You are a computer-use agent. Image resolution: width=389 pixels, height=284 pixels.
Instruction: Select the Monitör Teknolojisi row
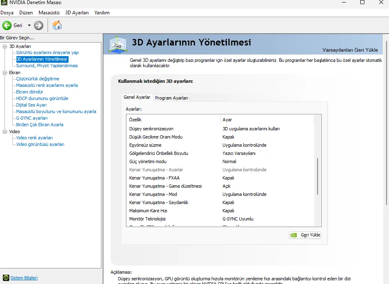pos(220,219)
